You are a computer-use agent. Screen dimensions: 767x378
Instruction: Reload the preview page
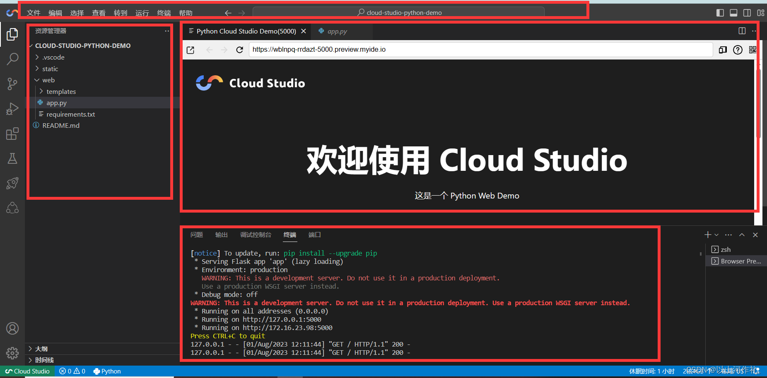(x=239, y=50)
